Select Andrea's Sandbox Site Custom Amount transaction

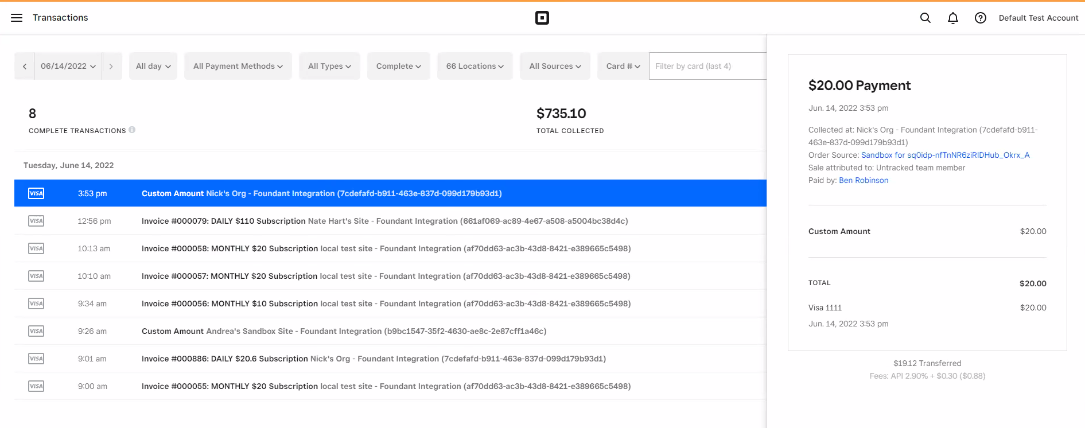point(390,331)
